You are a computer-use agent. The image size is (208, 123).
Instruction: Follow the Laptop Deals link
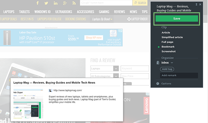[9, 19]
